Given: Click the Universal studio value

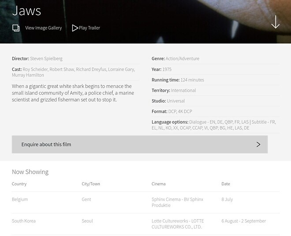Looking at the screenshot, I should pyautogui.click(x=176, y=101).
